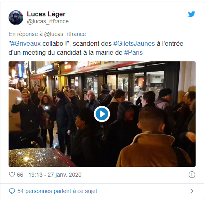
Task: Click the tweet text 'd'un meeting du candidat'
Action: [45, 52]
